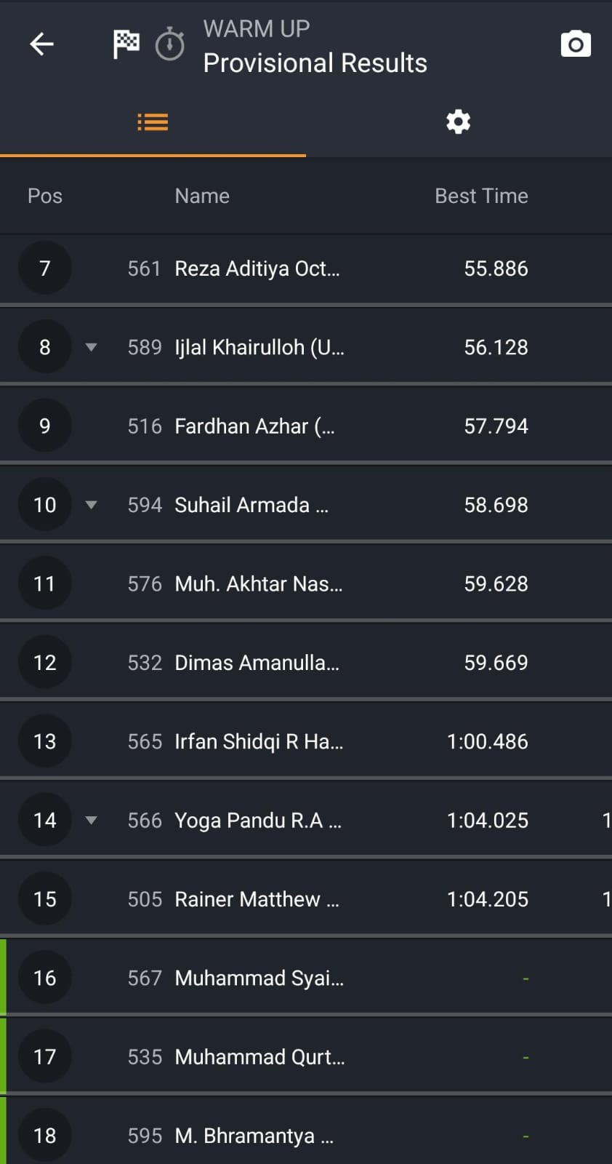
Task: Tap position 7 circle badge
Action: coord(45,268)
